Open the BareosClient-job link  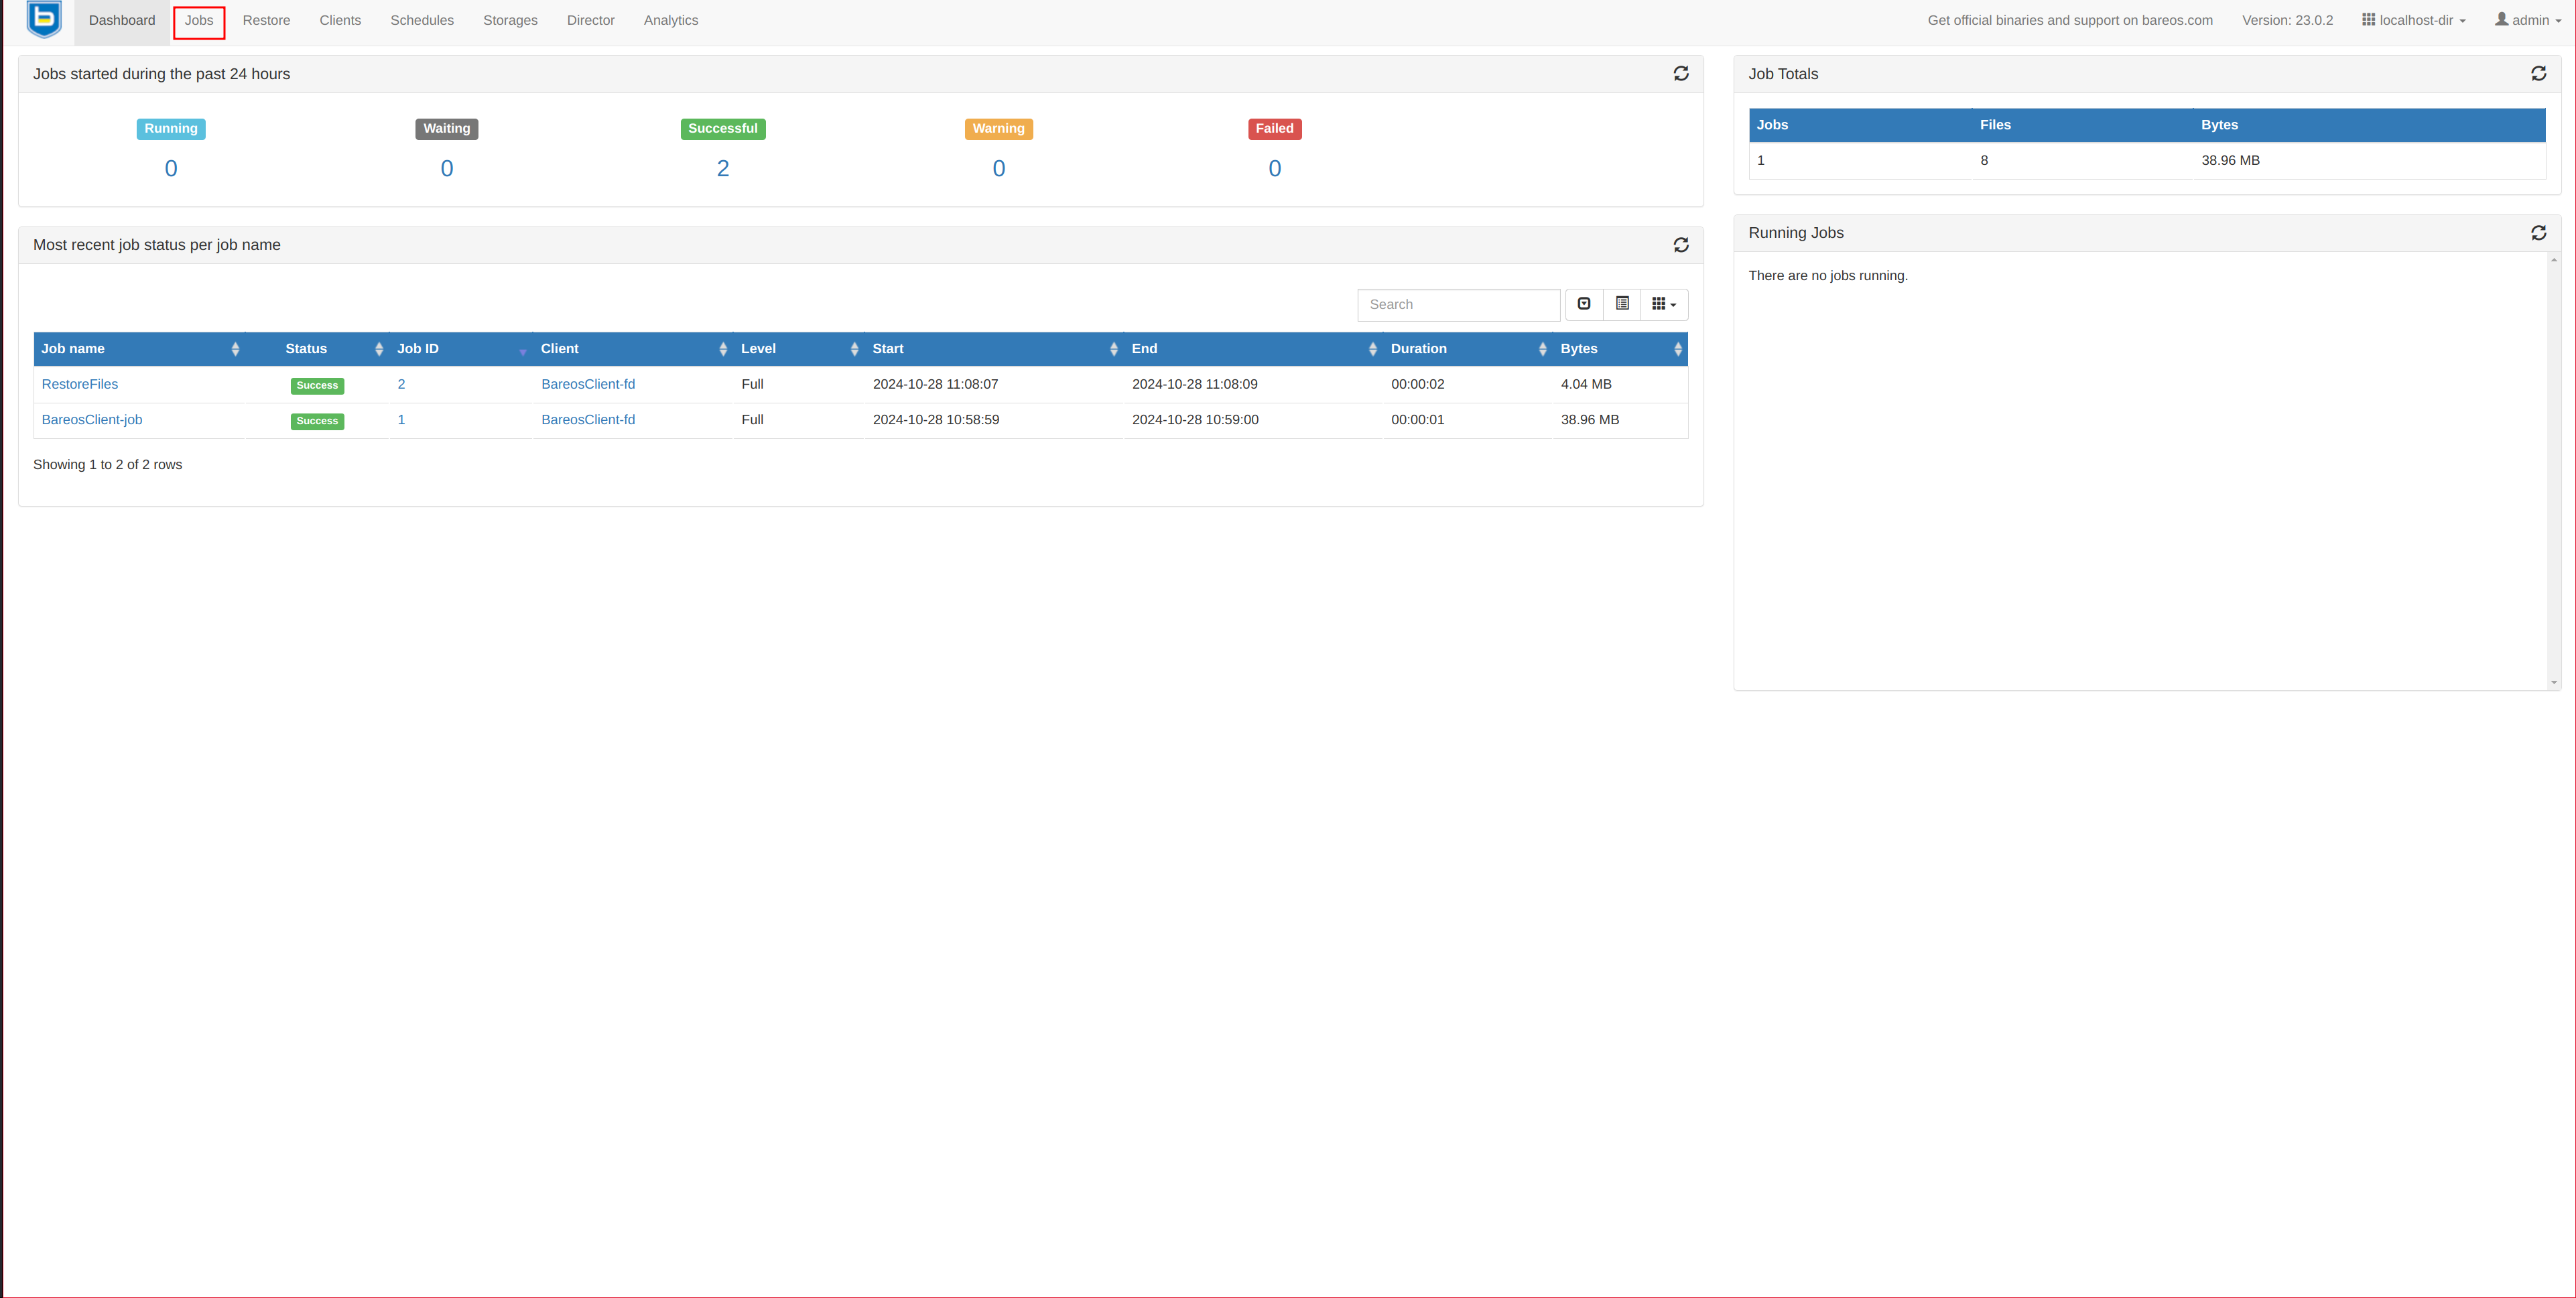pos(92,420)
